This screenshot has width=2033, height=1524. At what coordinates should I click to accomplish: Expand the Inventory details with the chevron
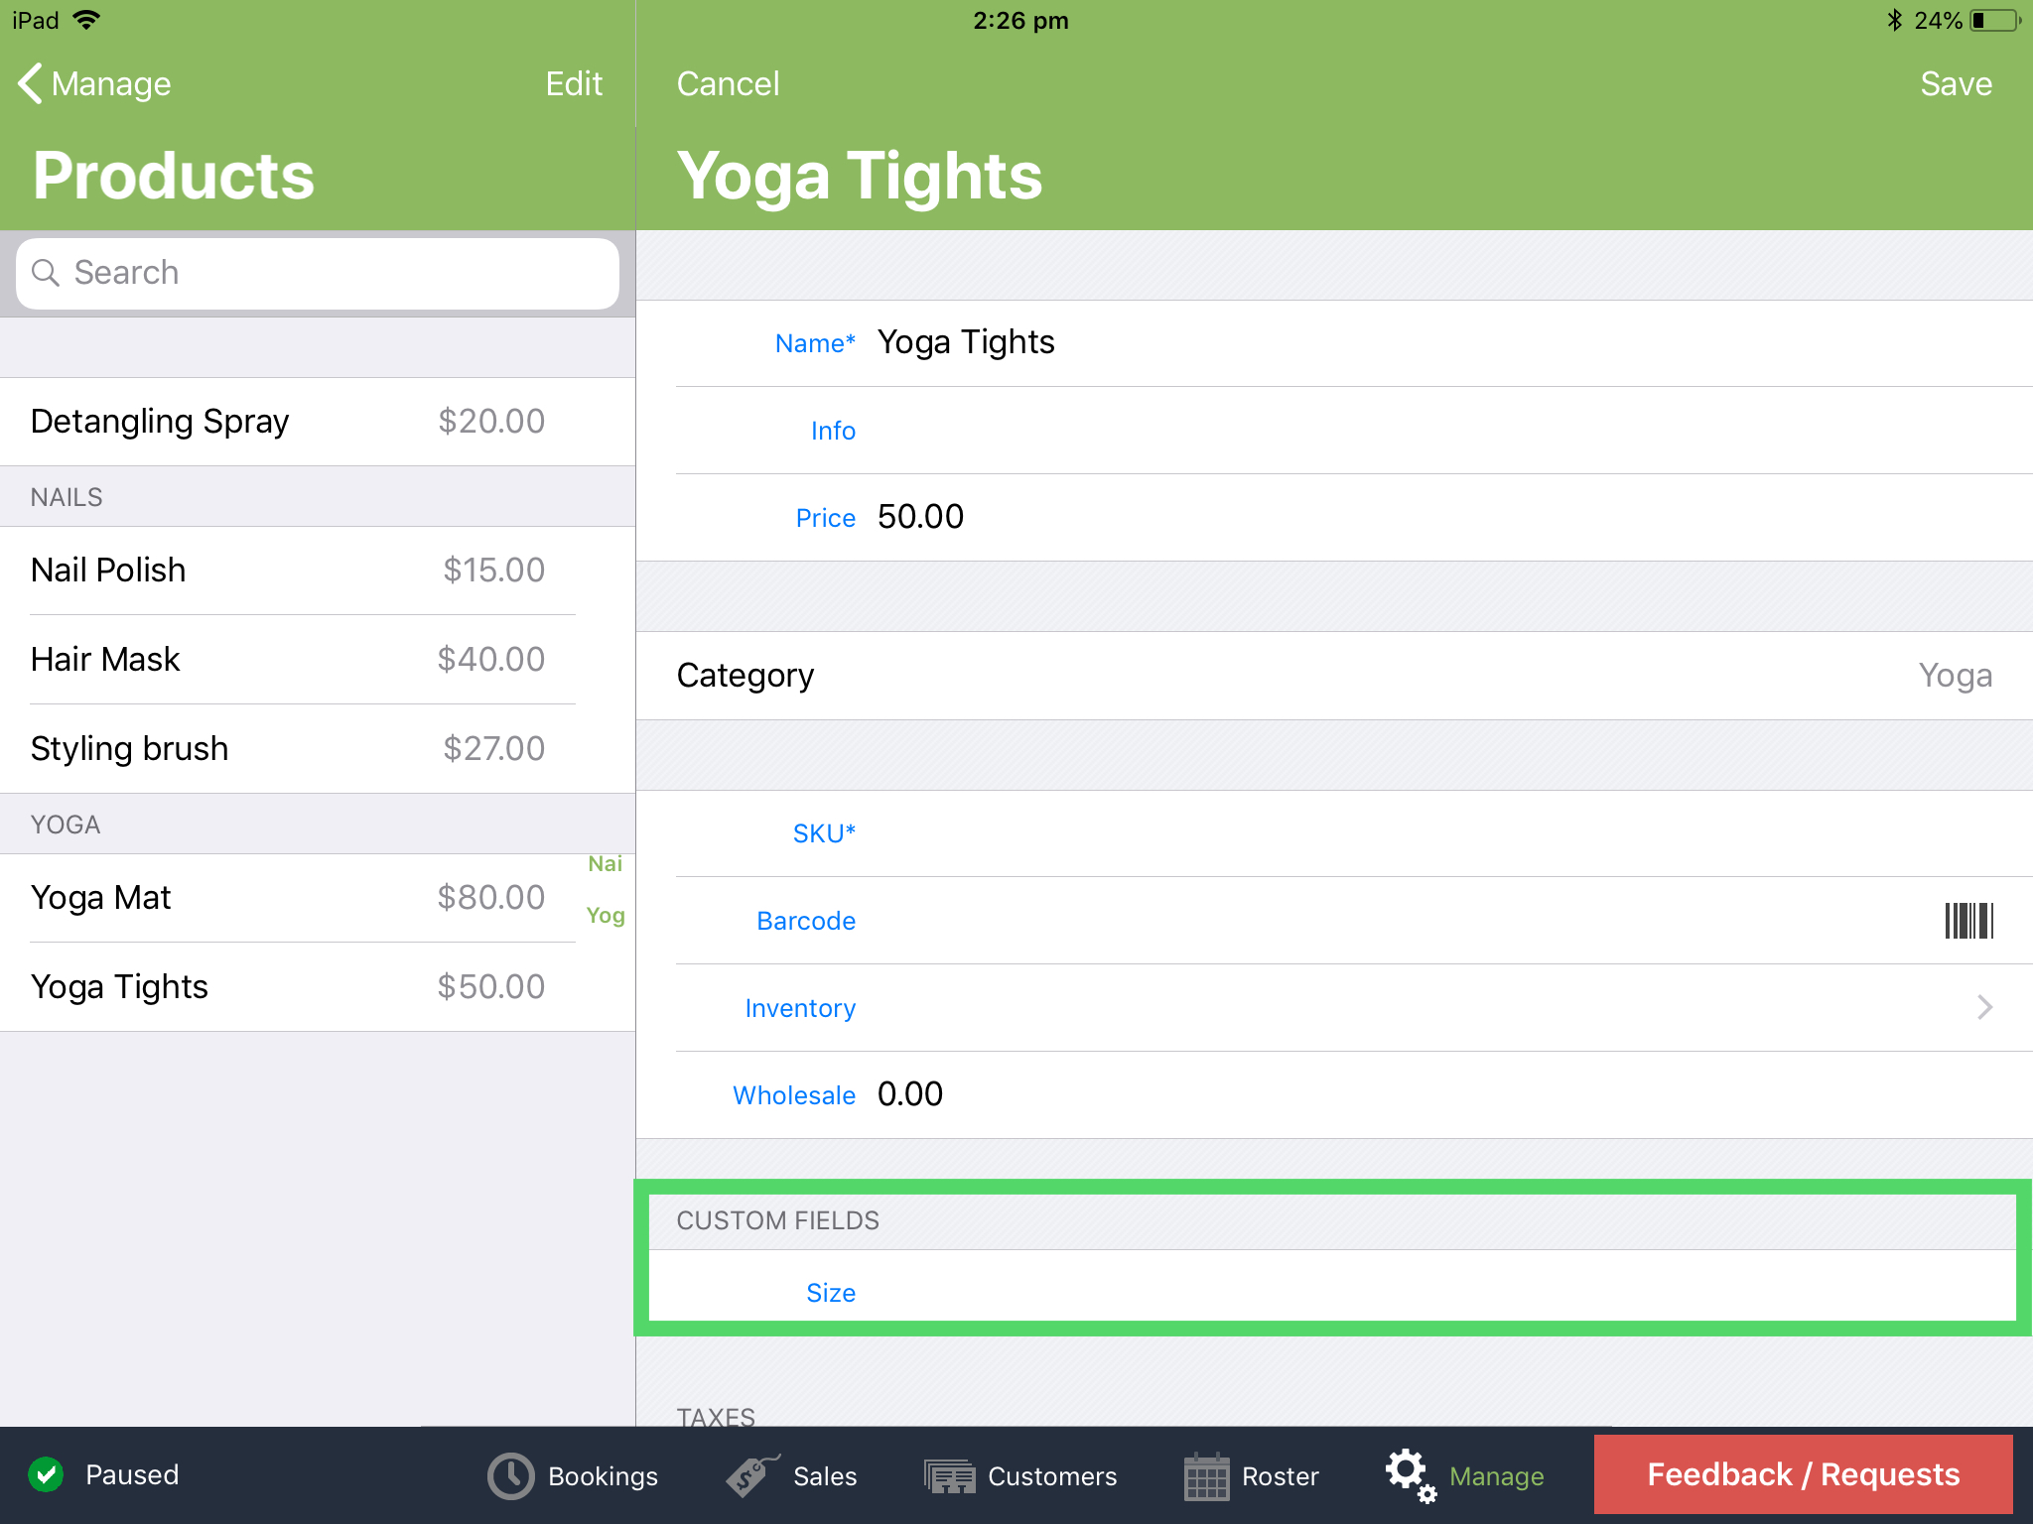point(1983,1007)
